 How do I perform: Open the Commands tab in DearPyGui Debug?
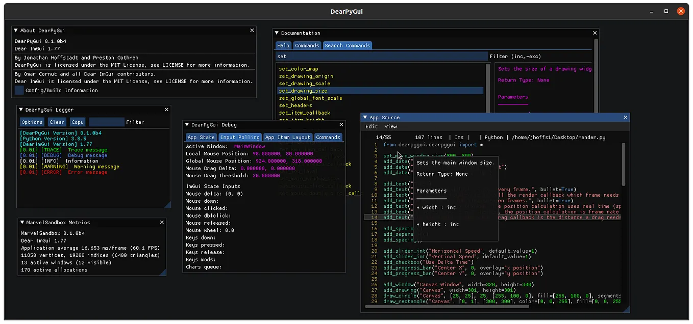328,137
